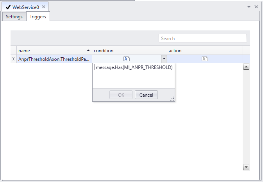Sort by the action column header
This screenshot has height=182, width=263.
(x=205, y=51)
